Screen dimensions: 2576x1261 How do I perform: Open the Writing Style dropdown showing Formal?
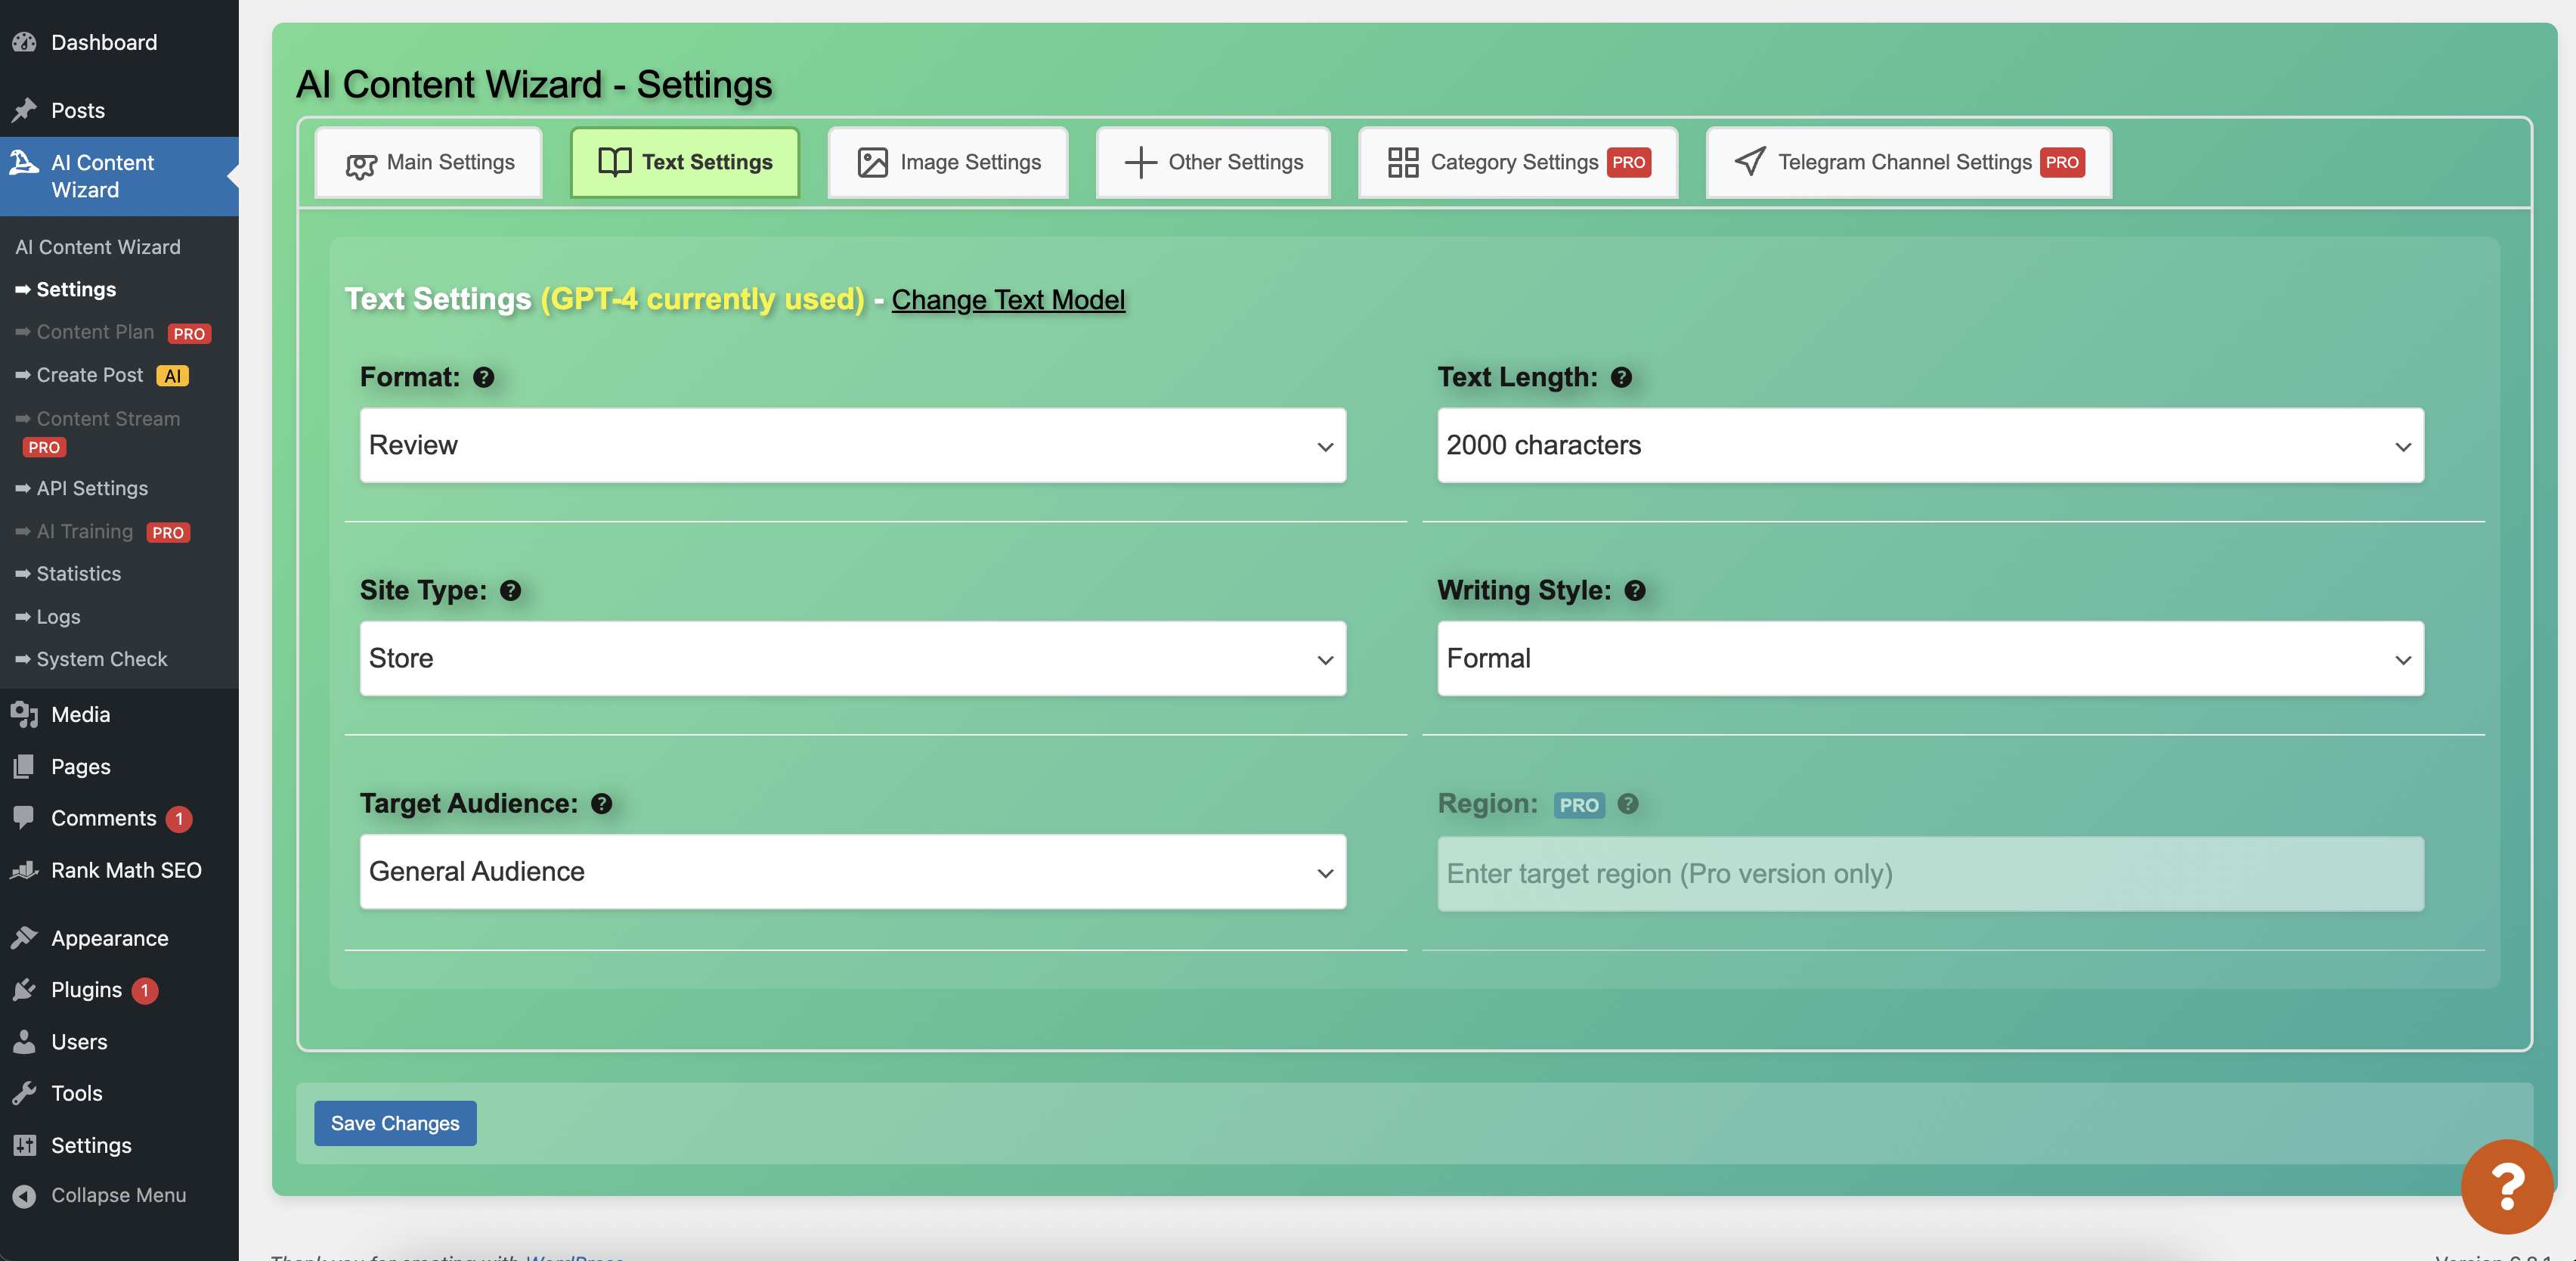[1930, 658]
